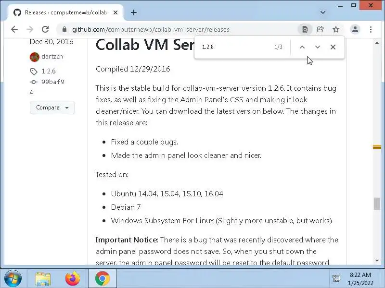385x288 pixels.
Task: Click the 'Important Notice' bold text
Action: [x=127, y=240]
